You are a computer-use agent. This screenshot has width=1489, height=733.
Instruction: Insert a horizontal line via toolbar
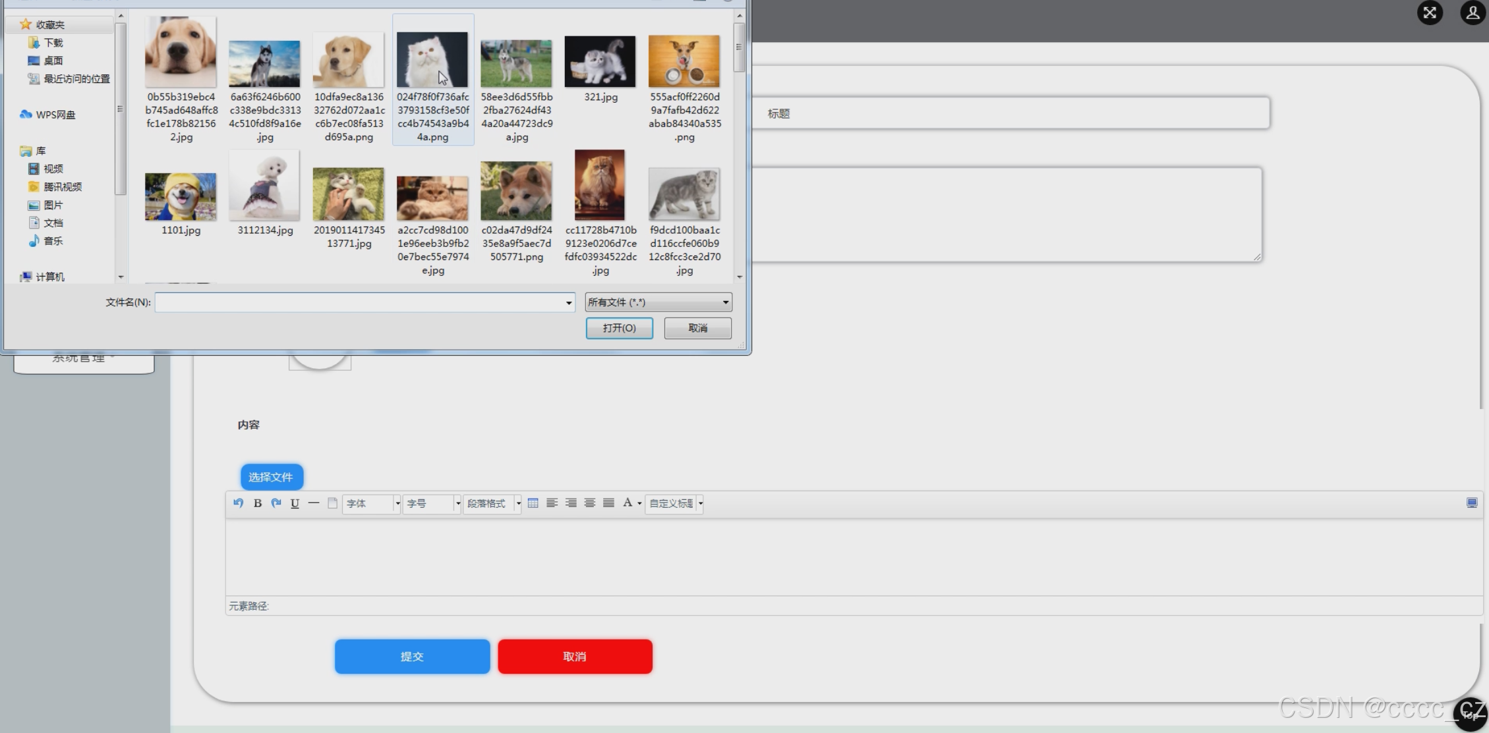click(x=314, y=503)
